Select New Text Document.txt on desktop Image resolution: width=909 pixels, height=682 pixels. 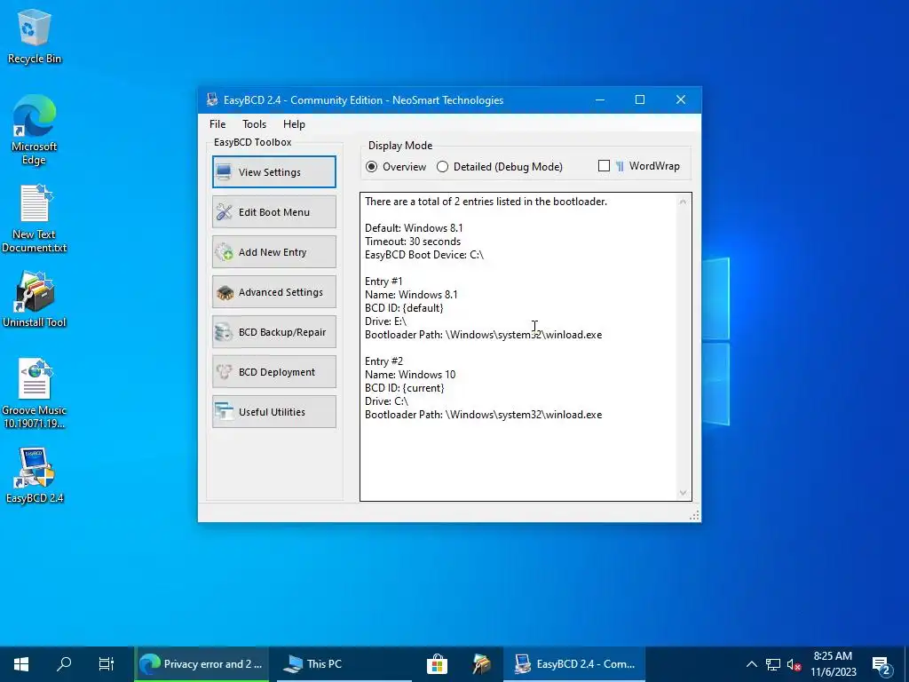pos(35,218)
